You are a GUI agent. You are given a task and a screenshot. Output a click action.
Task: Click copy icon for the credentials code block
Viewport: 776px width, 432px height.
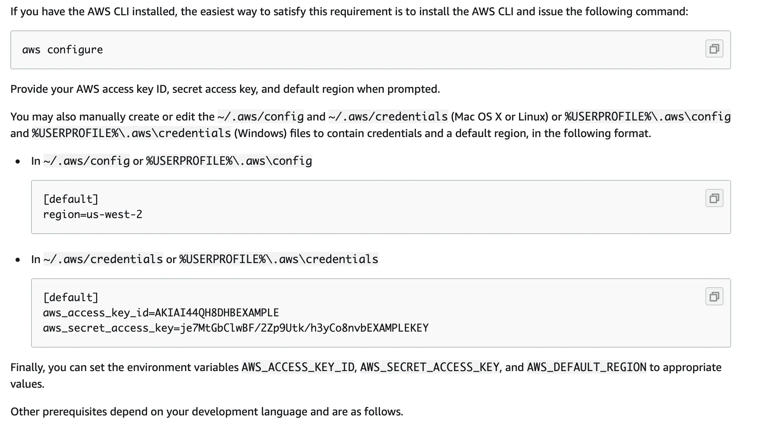click(x=714, y=297)
